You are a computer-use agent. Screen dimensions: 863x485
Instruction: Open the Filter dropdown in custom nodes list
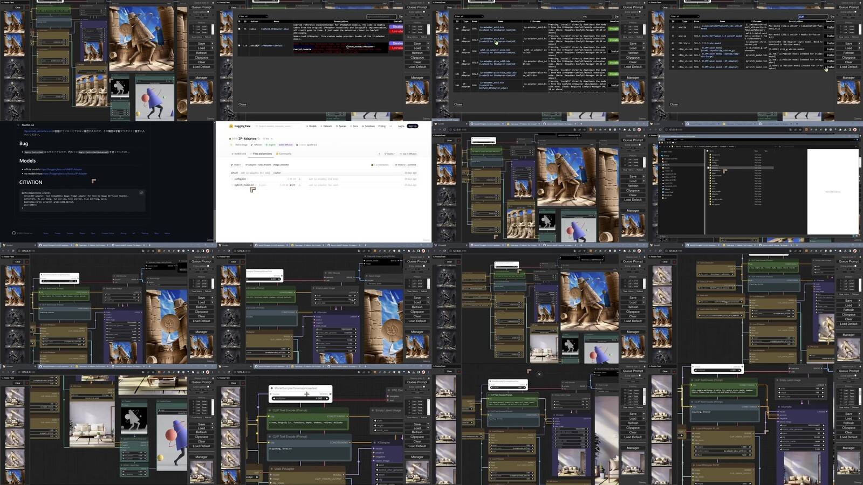pyautogui.click(x=254, y=17)
